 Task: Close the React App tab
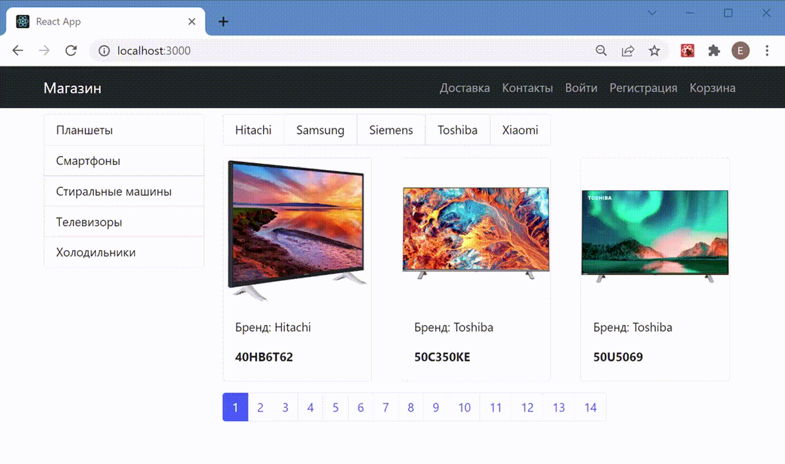coord(191,21)
